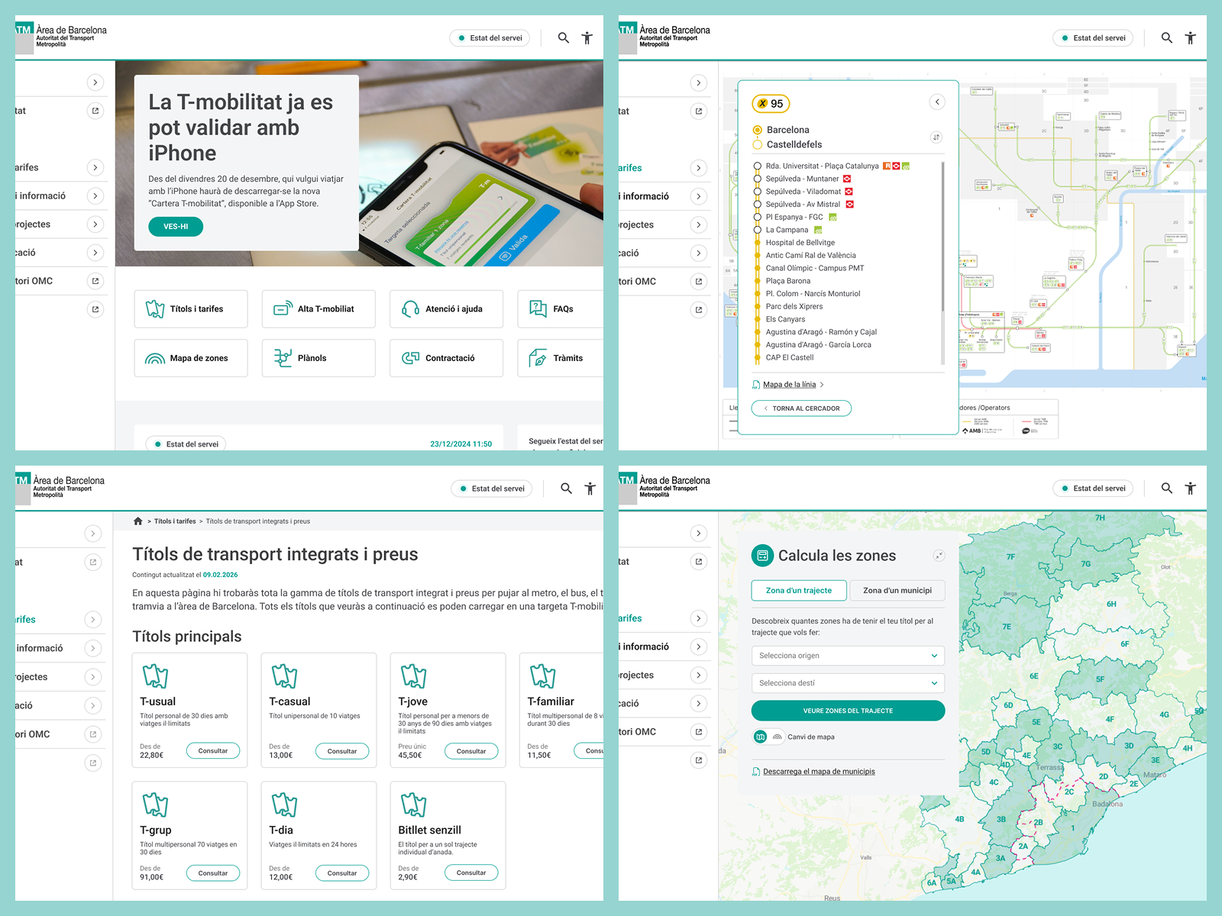Image resolution: width=1222 pixels, height=916 pixels.
Task: Collapse the Calcula les zones panel
Action: [939, 556]
